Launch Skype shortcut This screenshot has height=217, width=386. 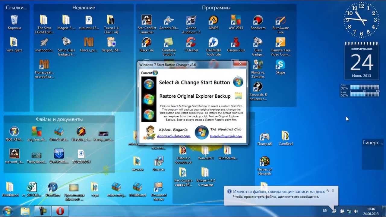point(280,67)
